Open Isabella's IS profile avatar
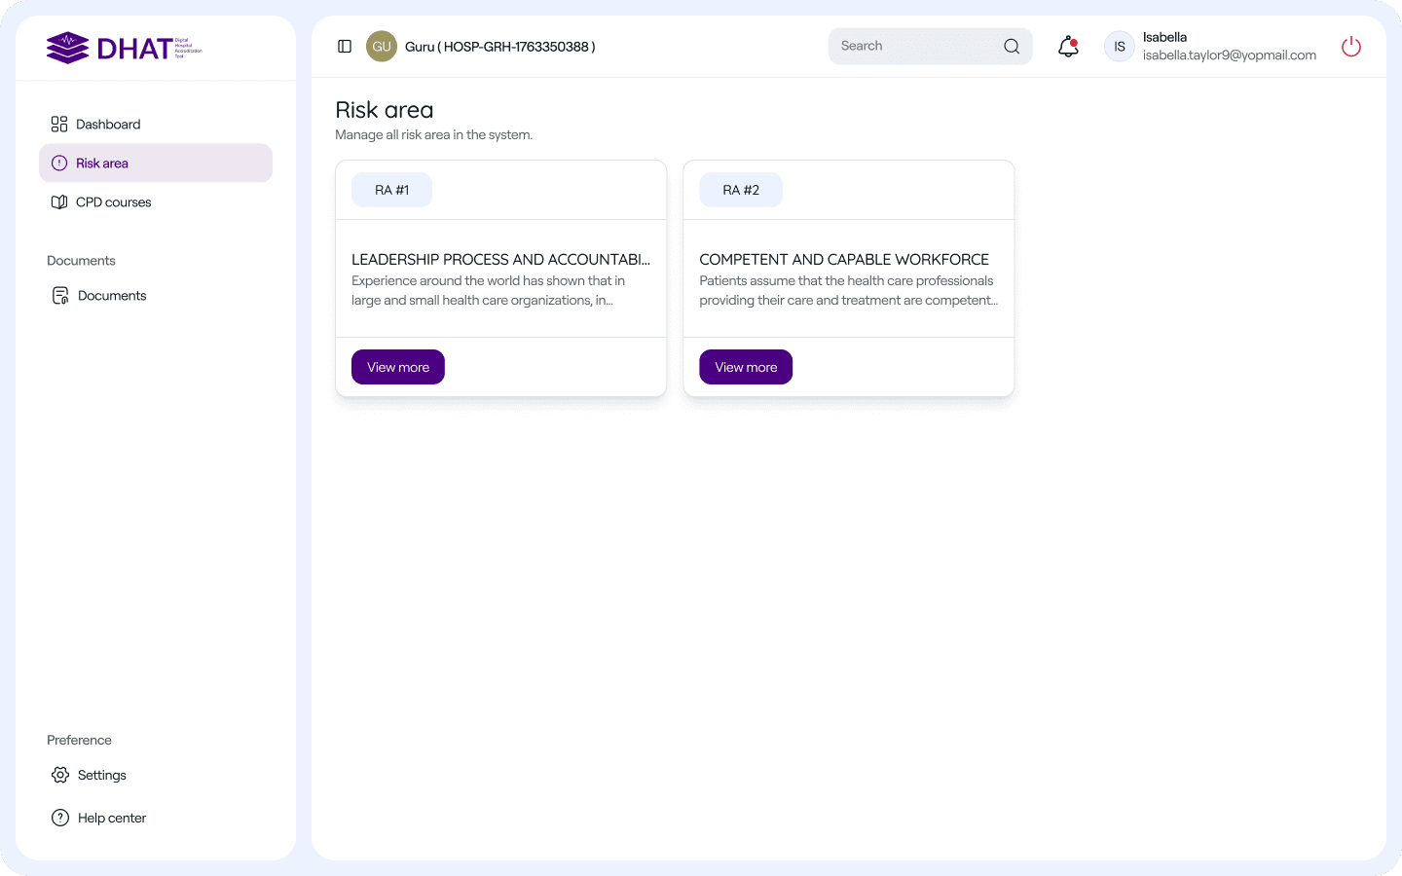1402x876 pixels. click(x=1120, y=47)
